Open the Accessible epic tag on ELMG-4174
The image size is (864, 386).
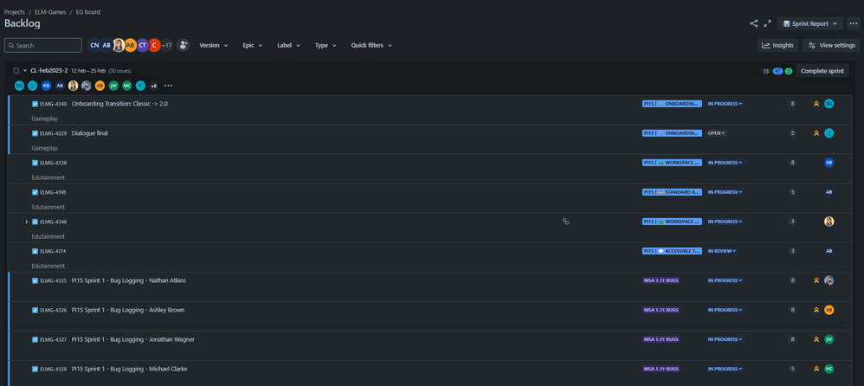672,251
